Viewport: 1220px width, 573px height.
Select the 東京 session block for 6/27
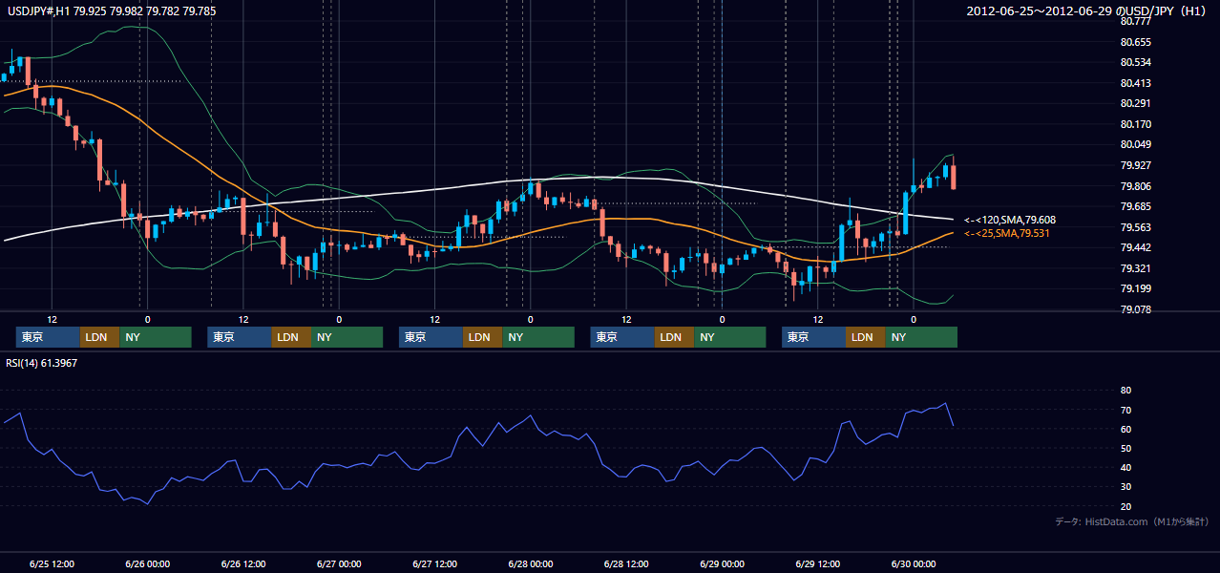coord(431,337)
